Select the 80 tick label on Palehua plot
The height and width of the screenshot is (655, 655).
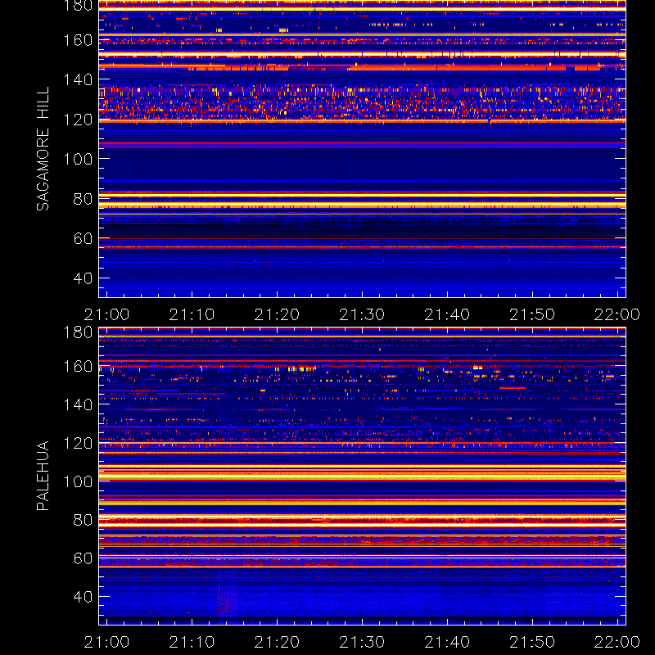[84, 520]
